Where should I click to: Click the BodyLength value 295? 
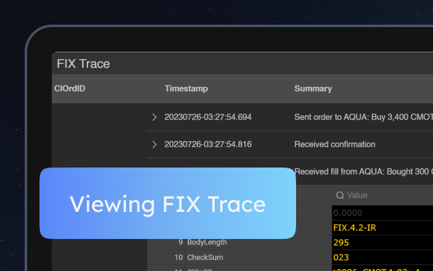point(341,242)
